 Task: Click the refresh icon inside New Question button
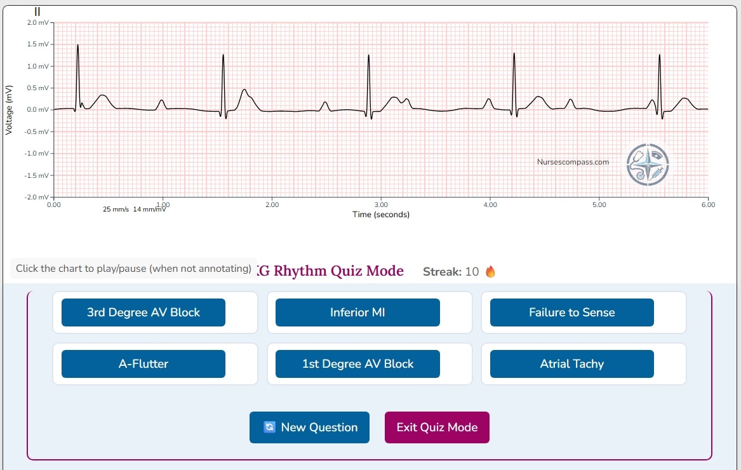(x=270, y=427)
